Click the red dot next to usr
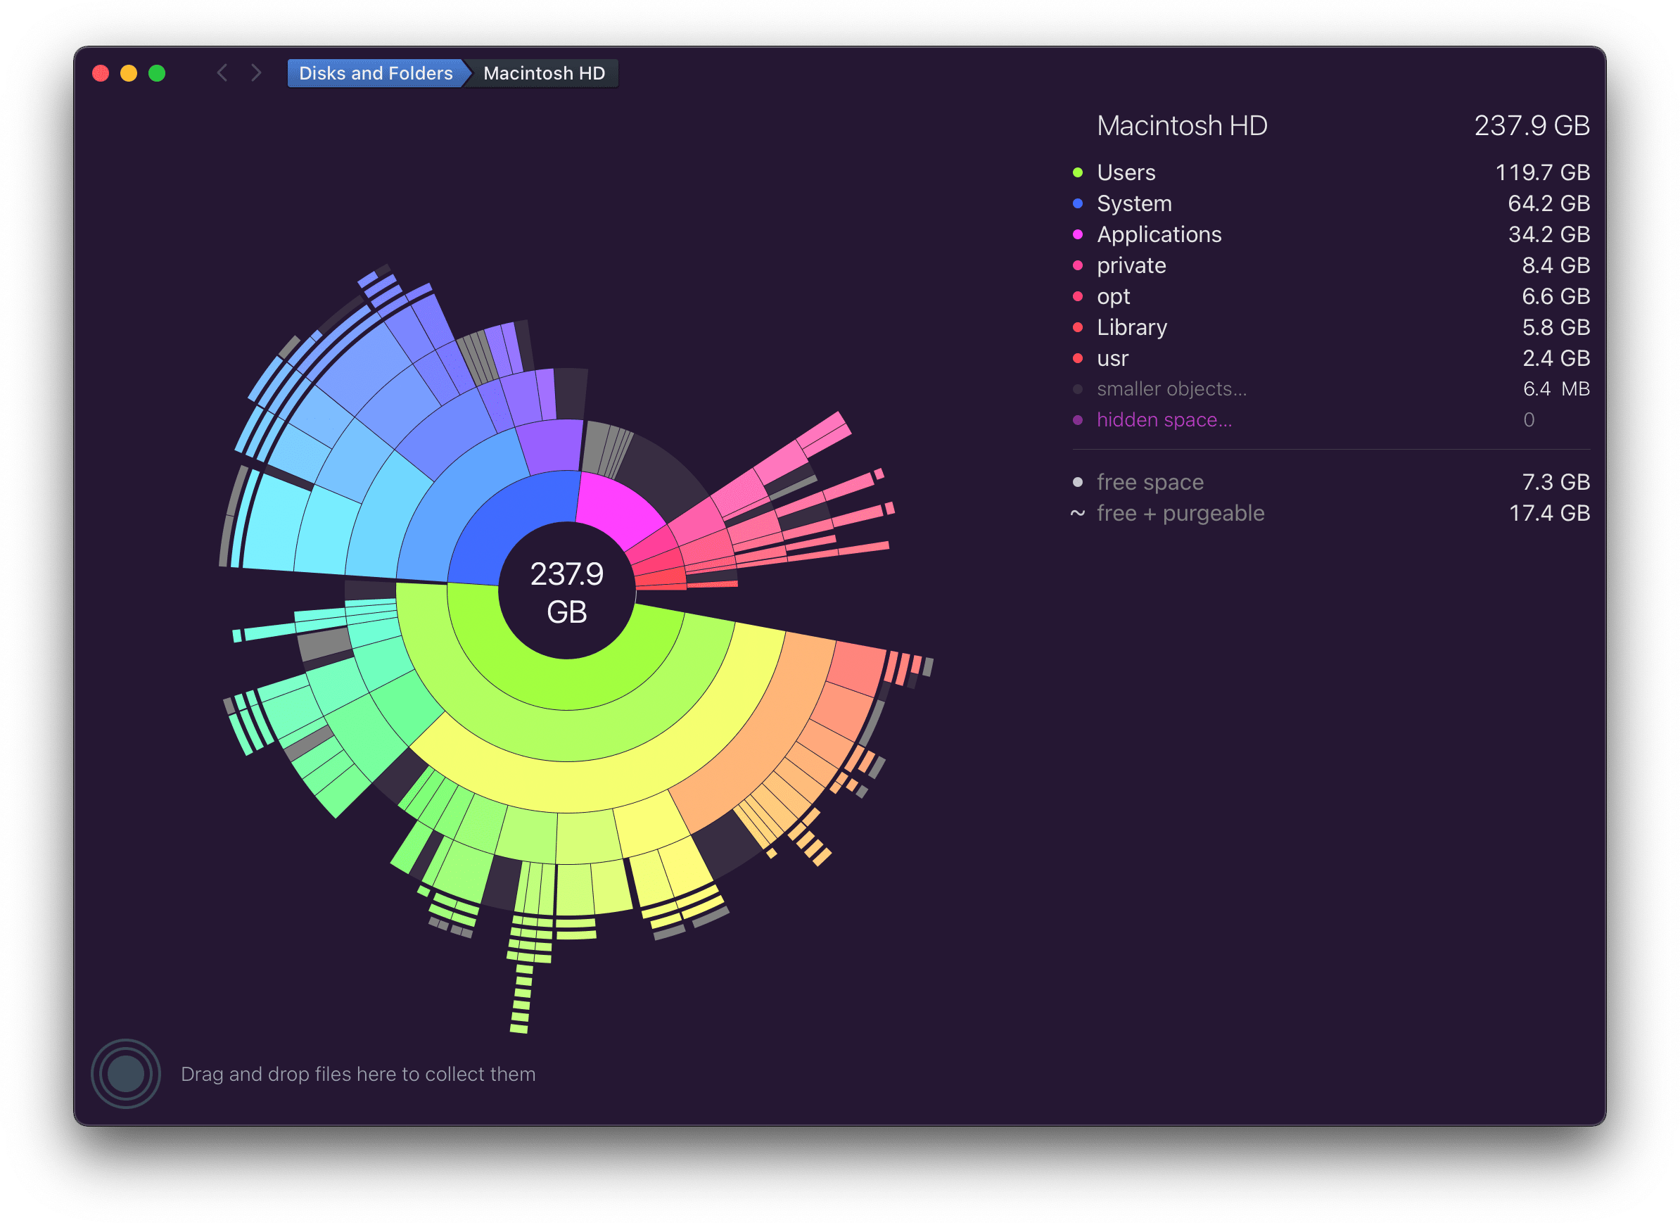This screenshot has width=1680, height=1223. click(x=1078, y=357)
